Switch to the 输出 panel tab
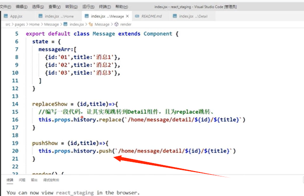 [x=34, y=180]
